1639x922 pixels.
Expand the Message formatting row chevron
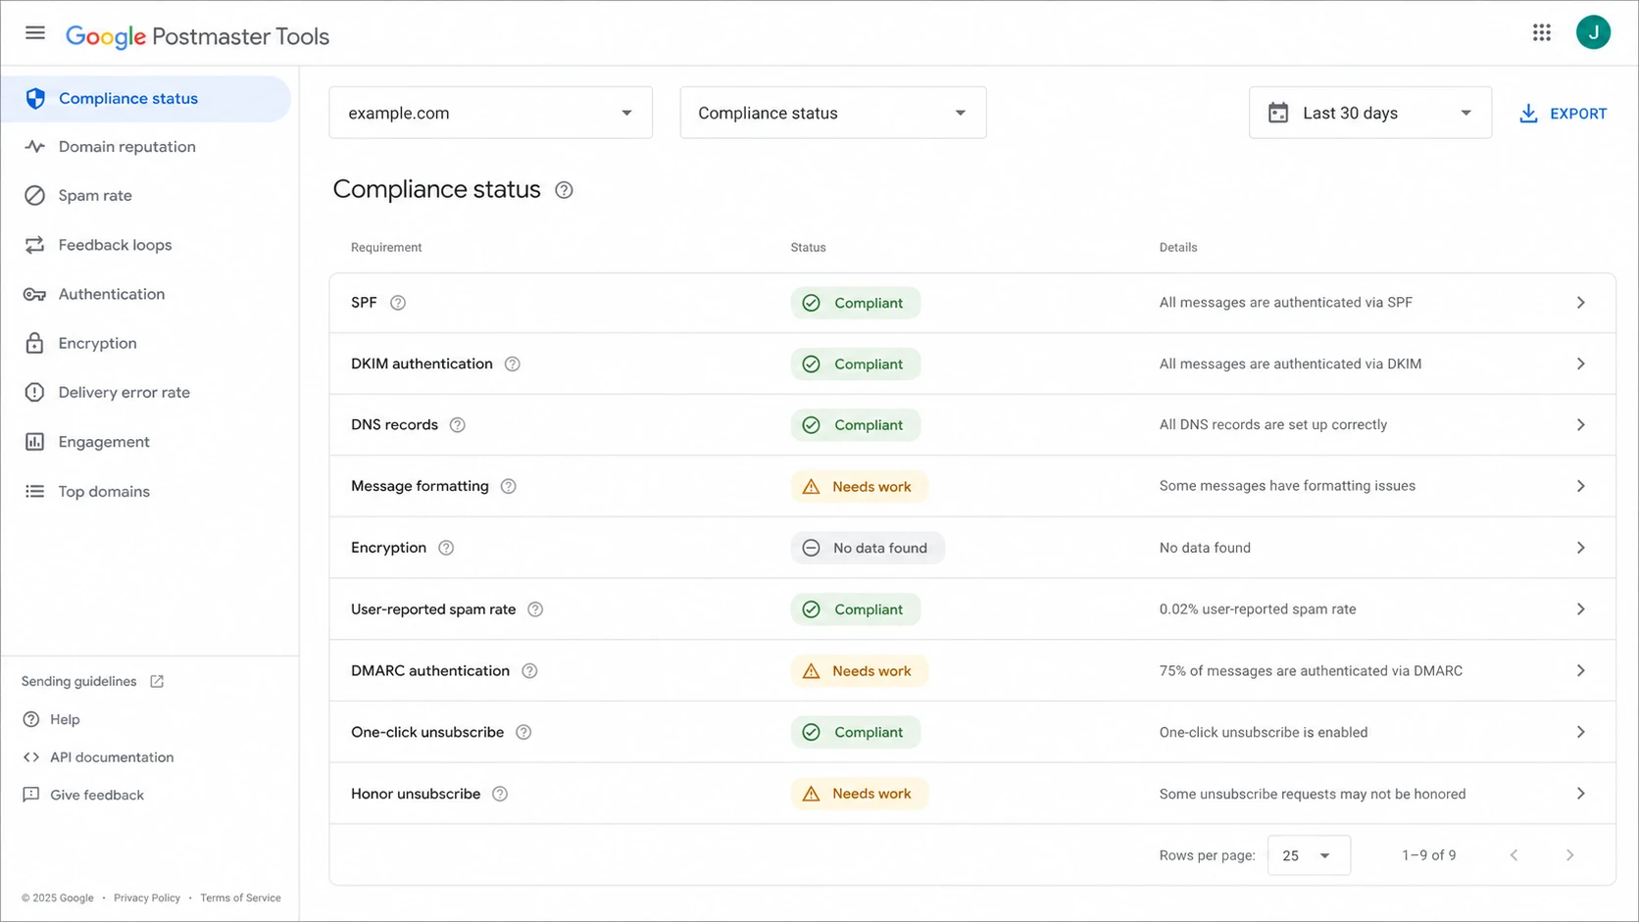click(x=1580, y=486)
